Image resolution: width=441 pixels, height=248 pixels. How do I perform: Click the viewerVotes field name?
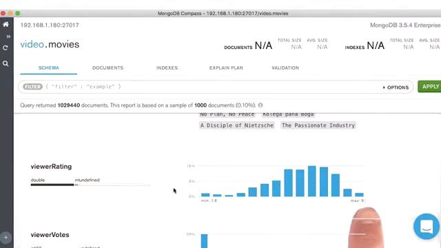click(x=50, y=235)
